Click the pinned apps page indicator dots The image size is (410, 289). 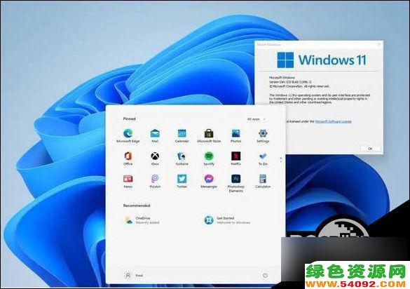[281, 160]
